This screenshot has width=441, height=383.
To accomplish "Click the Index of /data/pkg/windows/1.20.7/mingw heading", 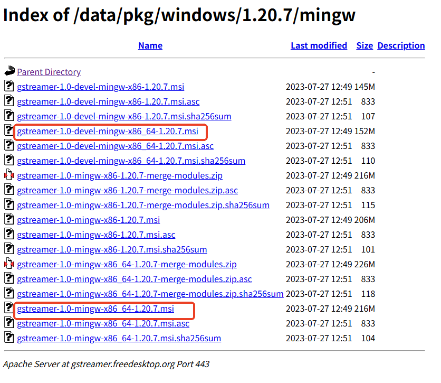I will 179,15.
